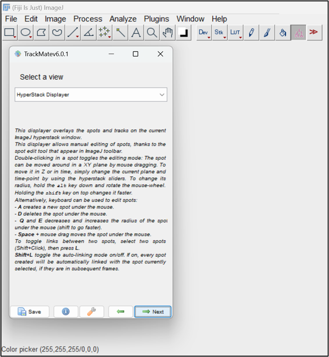
Task: Select the Text tool
Action: 136,32
